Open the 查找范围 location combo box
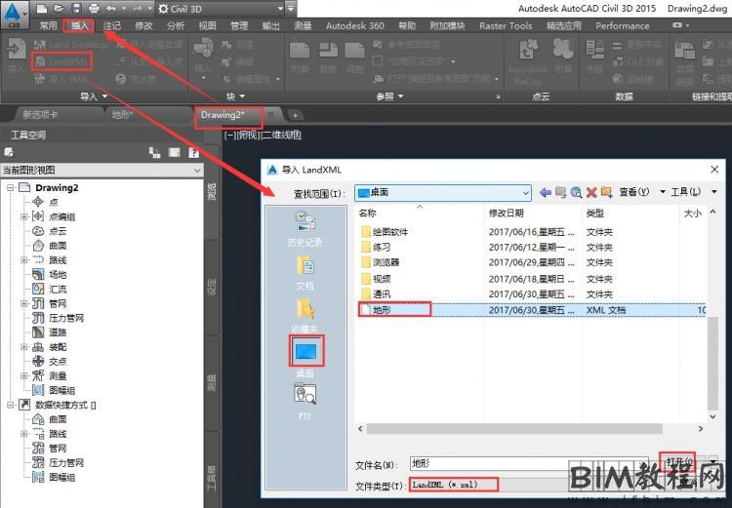Image resolution: width=732 pixels, height=508 pixels. coord(442,193)
